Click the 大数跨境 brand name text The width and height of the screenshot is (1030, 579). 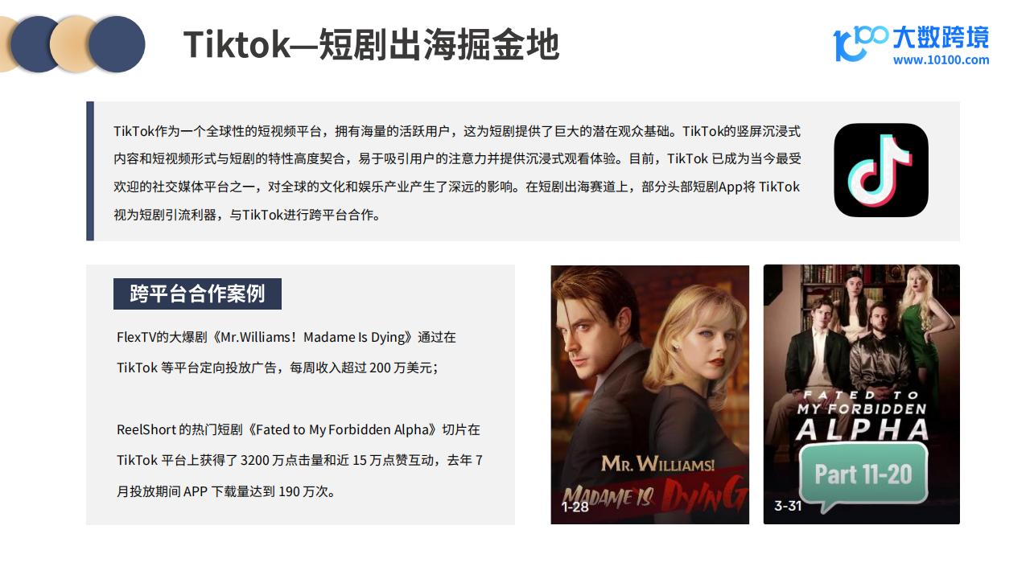point(941,37)
